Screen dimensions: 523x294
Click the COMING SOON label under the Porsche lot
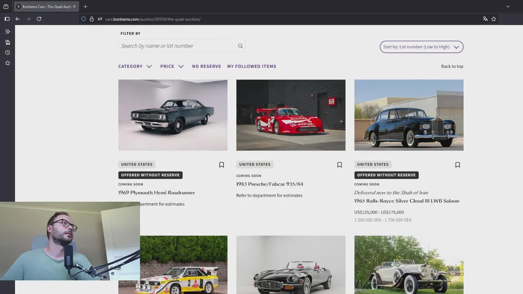tap(248, 176)
